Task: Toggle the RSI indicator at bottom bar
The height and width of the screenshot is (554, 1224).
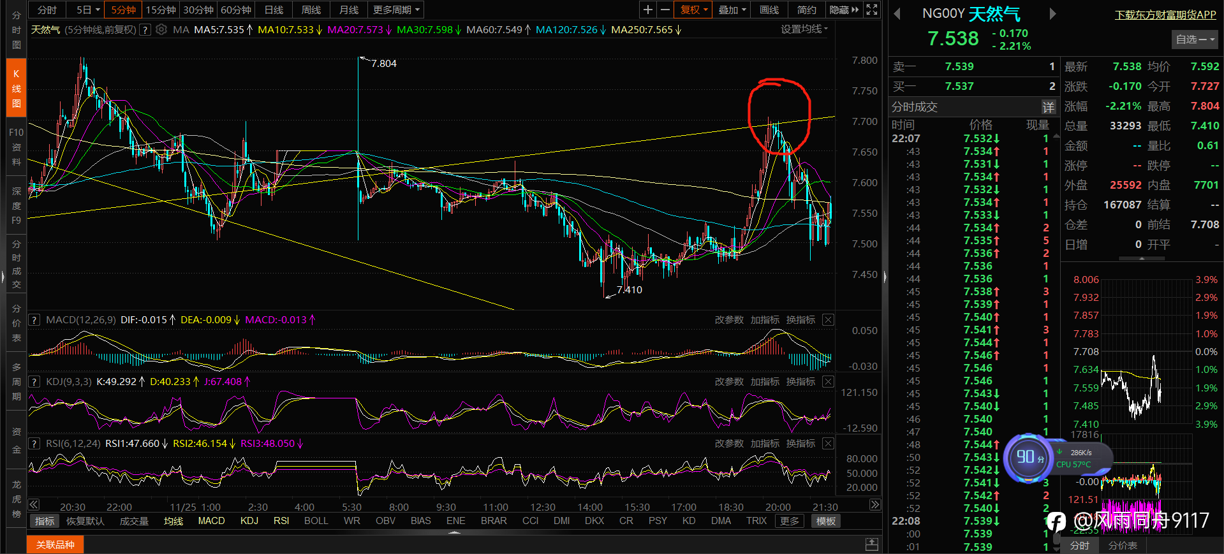Action: pos(281,521)
